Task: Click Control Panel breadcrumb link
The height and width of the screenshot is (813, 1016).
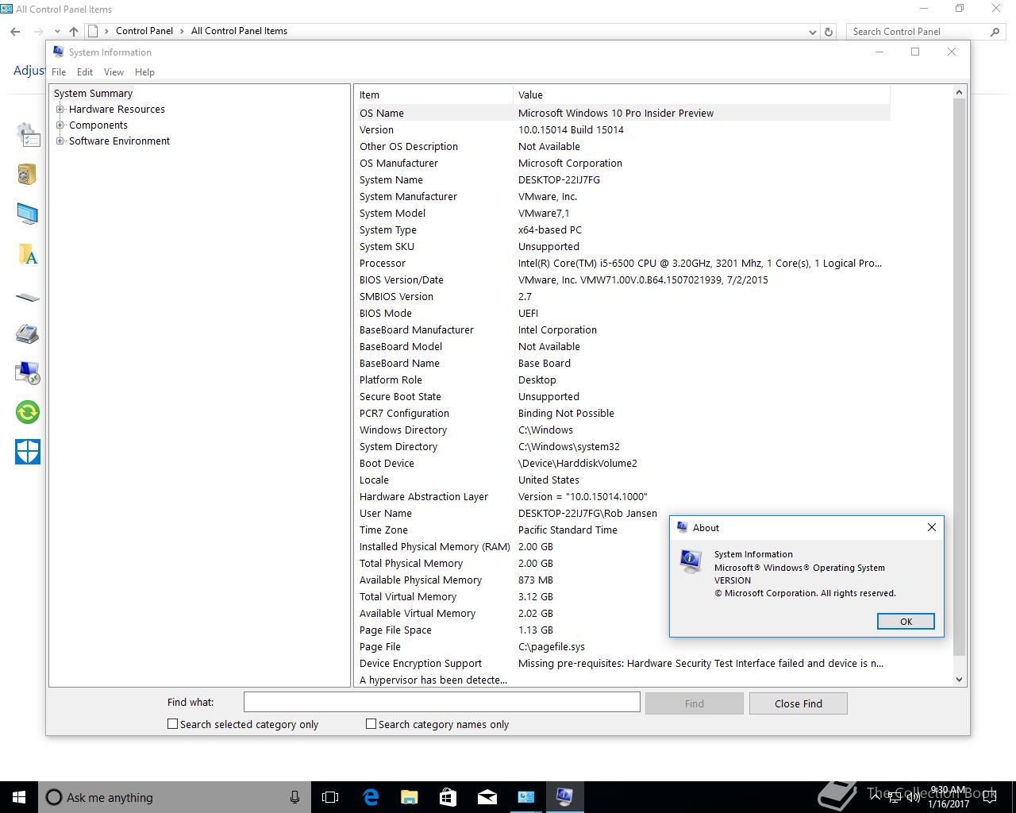Action: tap(144, 31)
